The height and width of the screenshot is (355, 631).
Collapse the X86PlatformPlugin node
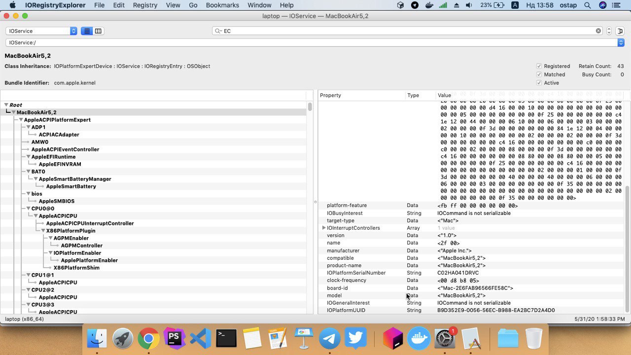[43, 231]
